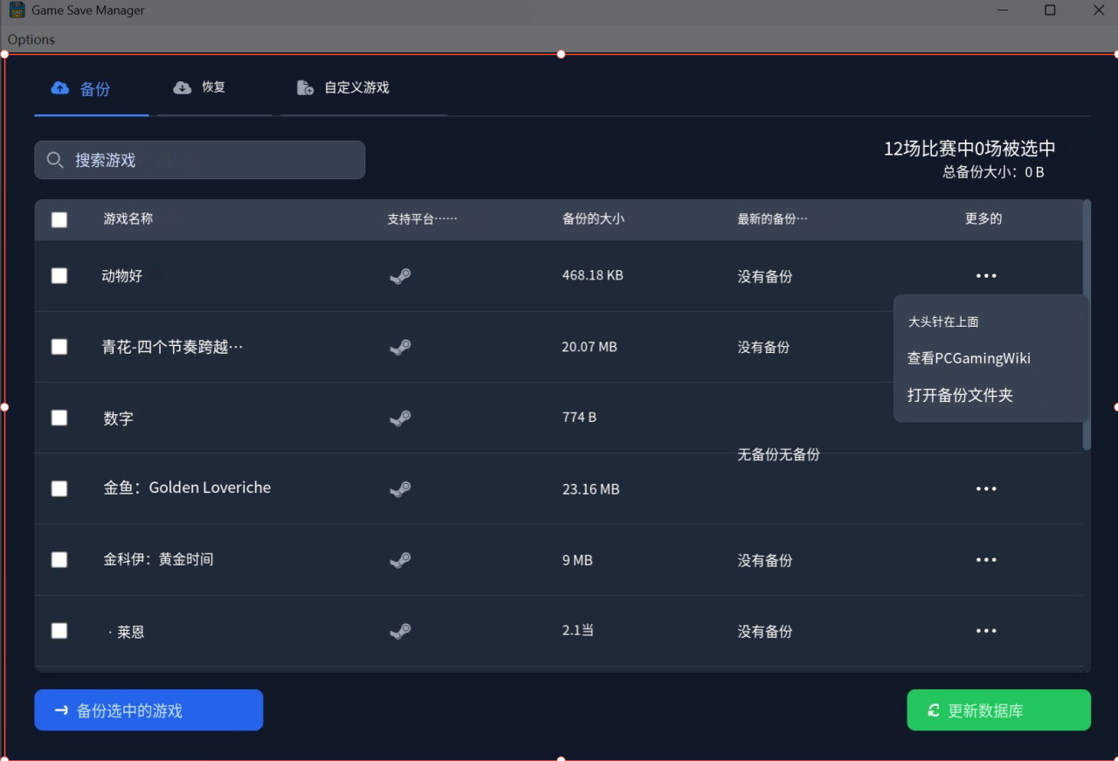Toggle the select-all checkbox in table header
Screen dimensions: 1118x761
tap(59, 220)
